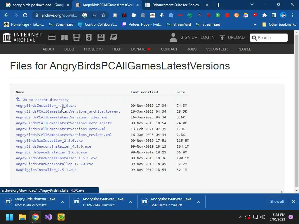Open the Other bookmarks folder
Viewport: 299px width, 224px height.
[279, 24]
